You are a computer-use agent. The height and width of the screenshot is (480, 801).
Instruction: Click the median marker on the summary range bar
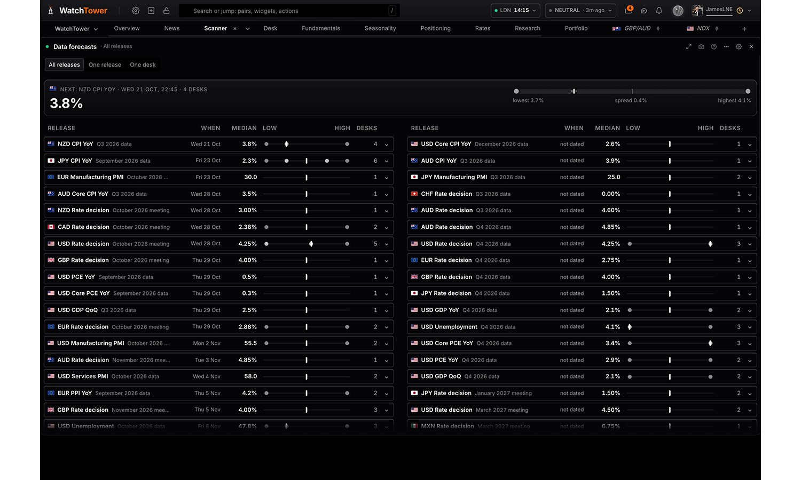point(574,91)
